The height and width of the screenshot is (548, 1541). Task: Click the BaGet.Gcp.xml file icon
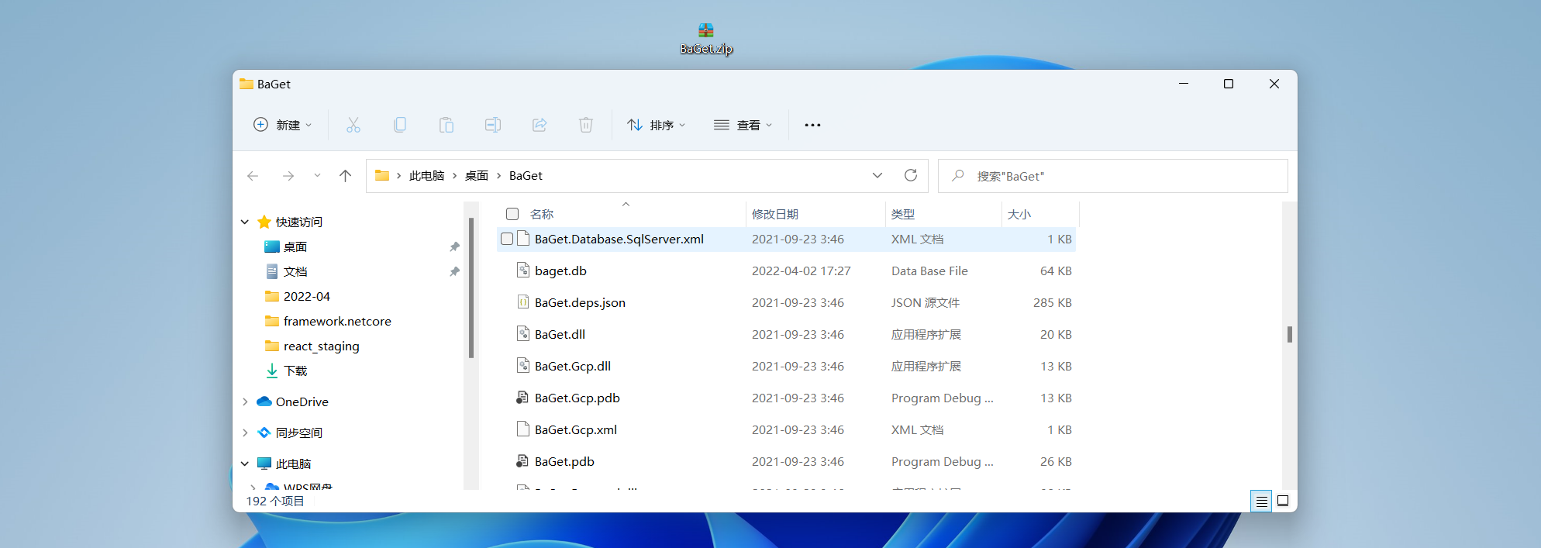(523, 429)
